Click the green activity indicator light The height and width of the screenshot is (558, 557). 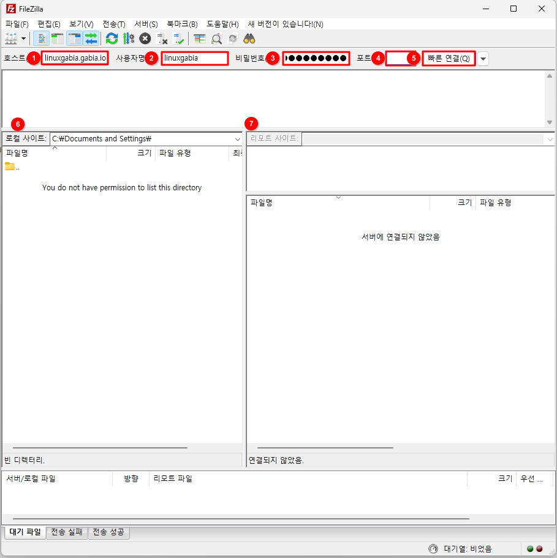pos(530,549)
